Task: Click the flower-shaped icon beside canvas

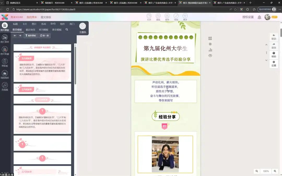Action: pos(210,44)
